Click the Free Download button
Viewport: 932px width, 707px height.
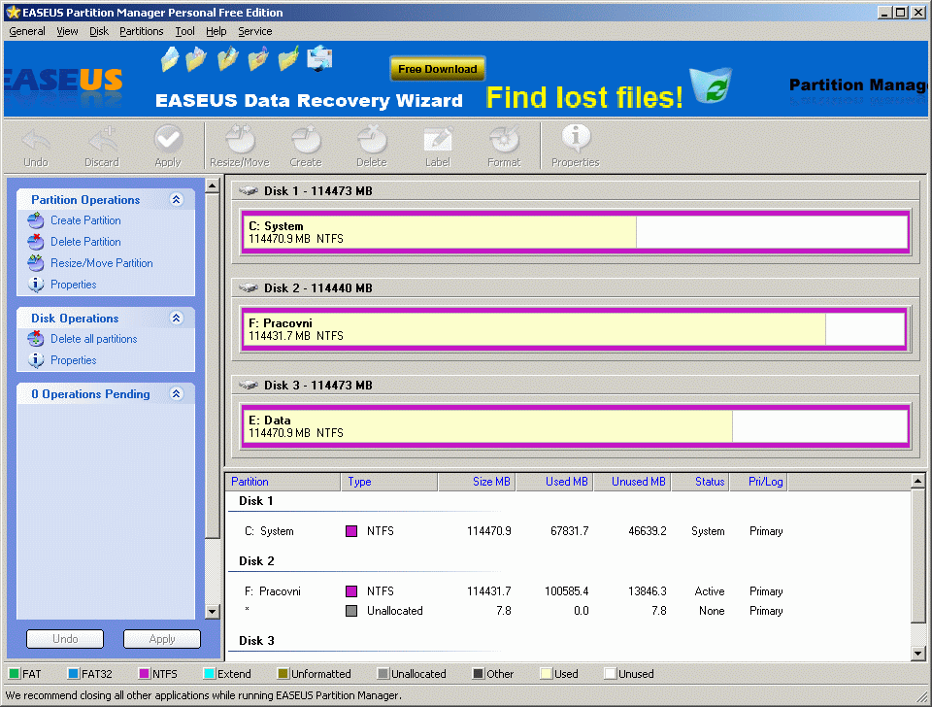(x=437, y=69)
